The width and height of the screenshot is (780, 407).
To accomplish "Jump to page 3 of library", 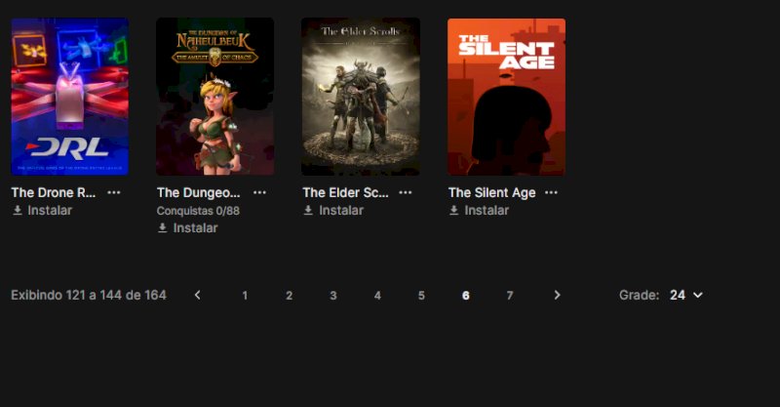I will 333,296.
